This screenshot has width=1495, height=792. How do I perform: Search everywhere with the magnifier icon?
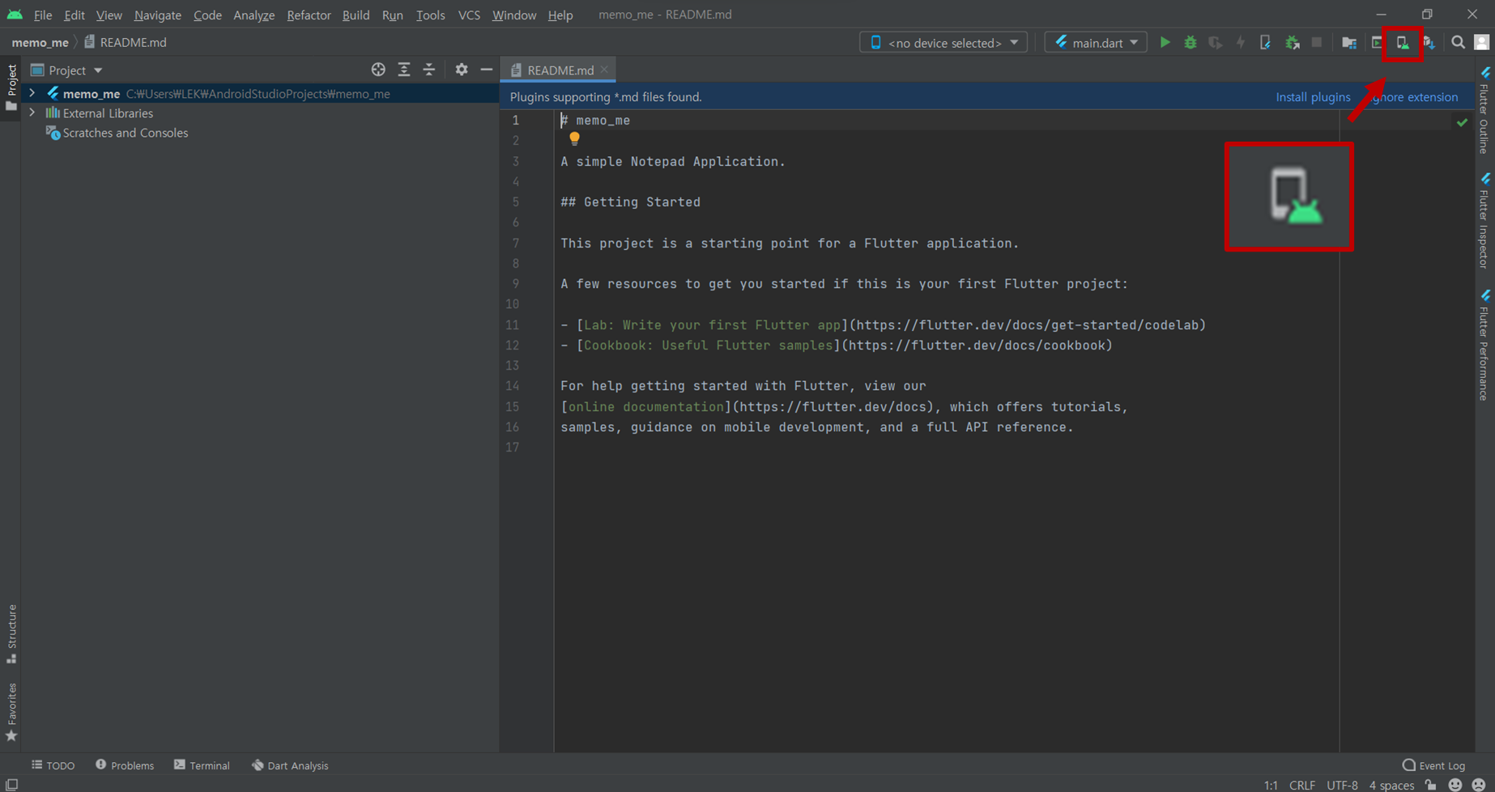[1458, 42]
